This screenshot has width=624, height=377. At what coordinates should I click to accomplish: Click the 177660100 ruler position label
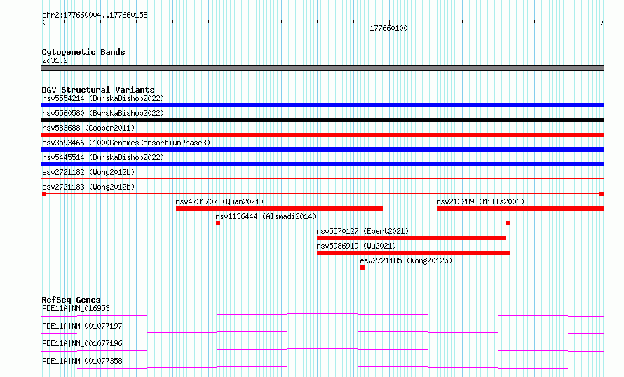[x=388, y=28]
